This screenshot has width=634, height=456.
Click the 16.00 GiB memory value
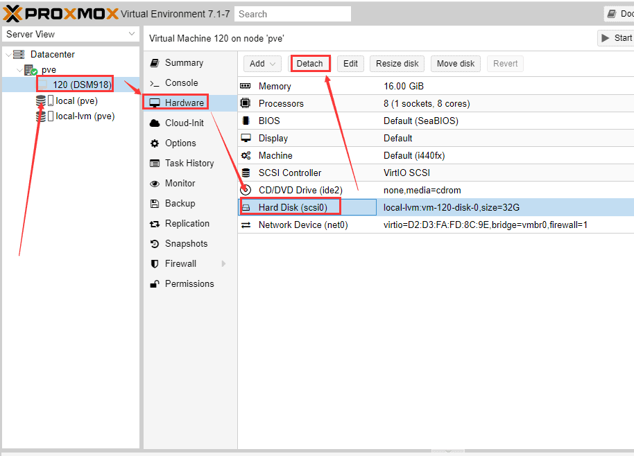coord(404,86)
